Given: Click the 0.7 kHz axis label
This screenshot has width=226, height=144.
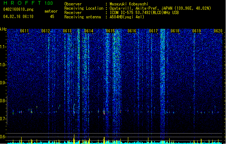Looking at the screenshot, I should tap(3, 119).
